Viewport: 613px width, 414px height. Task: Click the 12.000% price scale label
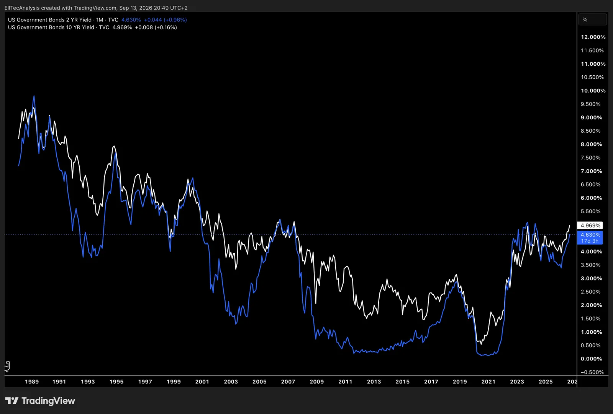593,37
